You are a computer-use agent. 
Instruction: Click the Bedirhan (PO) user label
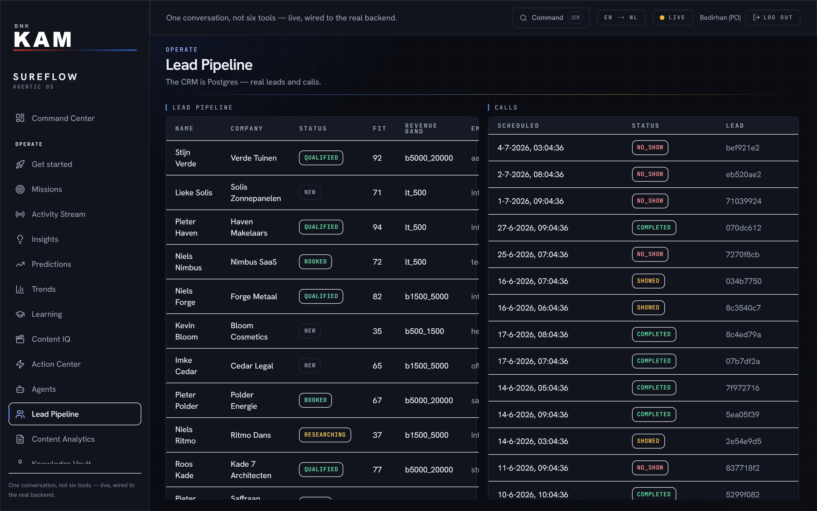[720, 17]
